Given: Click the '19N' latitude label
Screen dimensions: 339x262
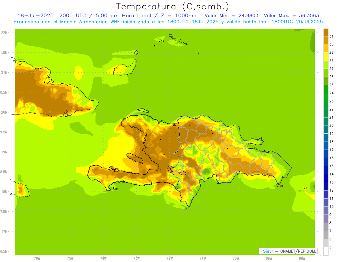Looking at the screenshot, I should pyautogui.click(x=4, y=152).
